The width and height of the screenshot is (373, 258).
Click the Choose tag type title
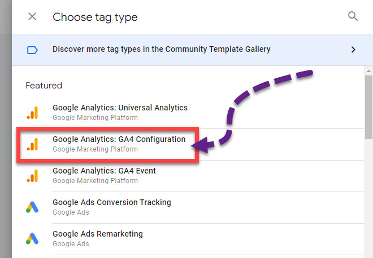95,17
